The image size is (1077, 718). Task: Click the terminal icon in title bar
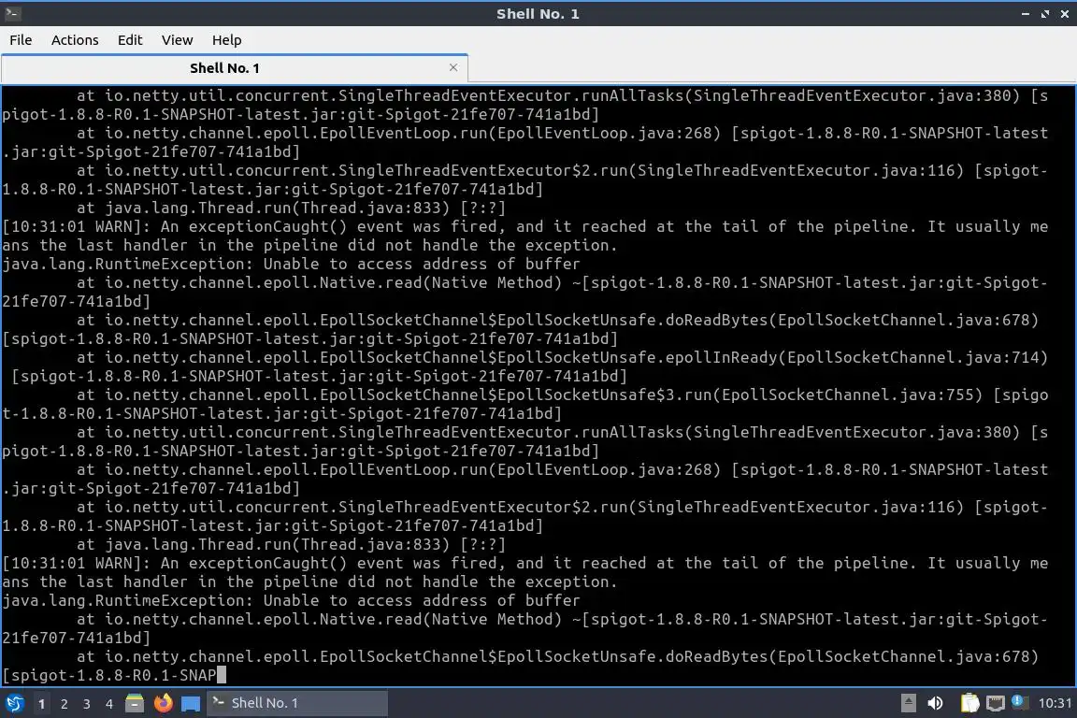coord(12,13)
